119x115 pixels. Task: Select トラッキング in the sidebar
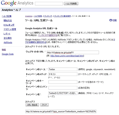point(9,25)
